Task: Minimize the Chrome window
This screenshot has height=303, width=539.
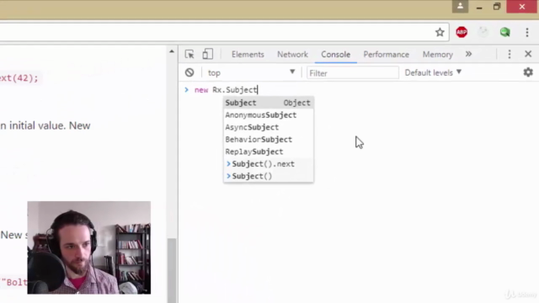Action: (479, 7)
